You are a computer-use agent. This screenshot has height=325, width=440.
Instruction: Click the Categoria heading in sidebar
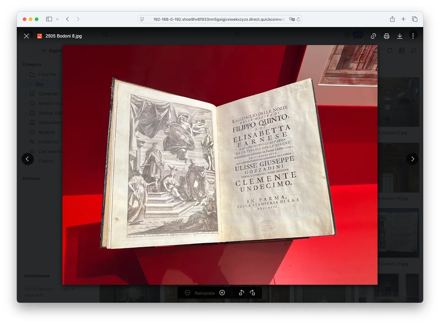[32, 64]
